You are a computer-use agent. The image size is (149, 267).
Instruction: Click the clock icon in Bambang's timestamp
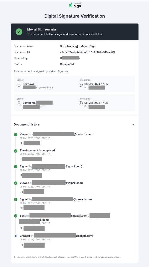pyautogui.click(x=81, y=103)
